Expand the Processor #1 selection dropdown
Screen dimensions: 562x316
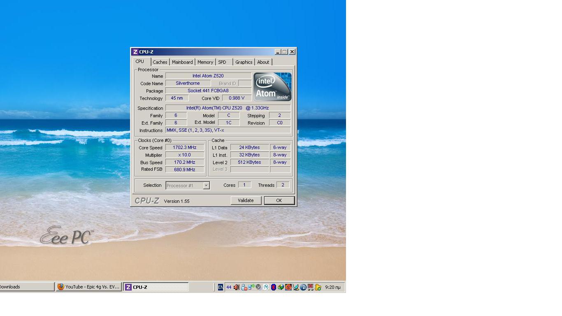[206, 186]
